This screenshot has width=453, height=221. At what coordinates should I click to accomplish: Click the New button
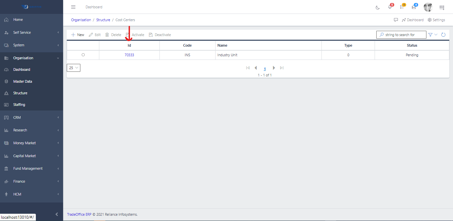point(78,35)
